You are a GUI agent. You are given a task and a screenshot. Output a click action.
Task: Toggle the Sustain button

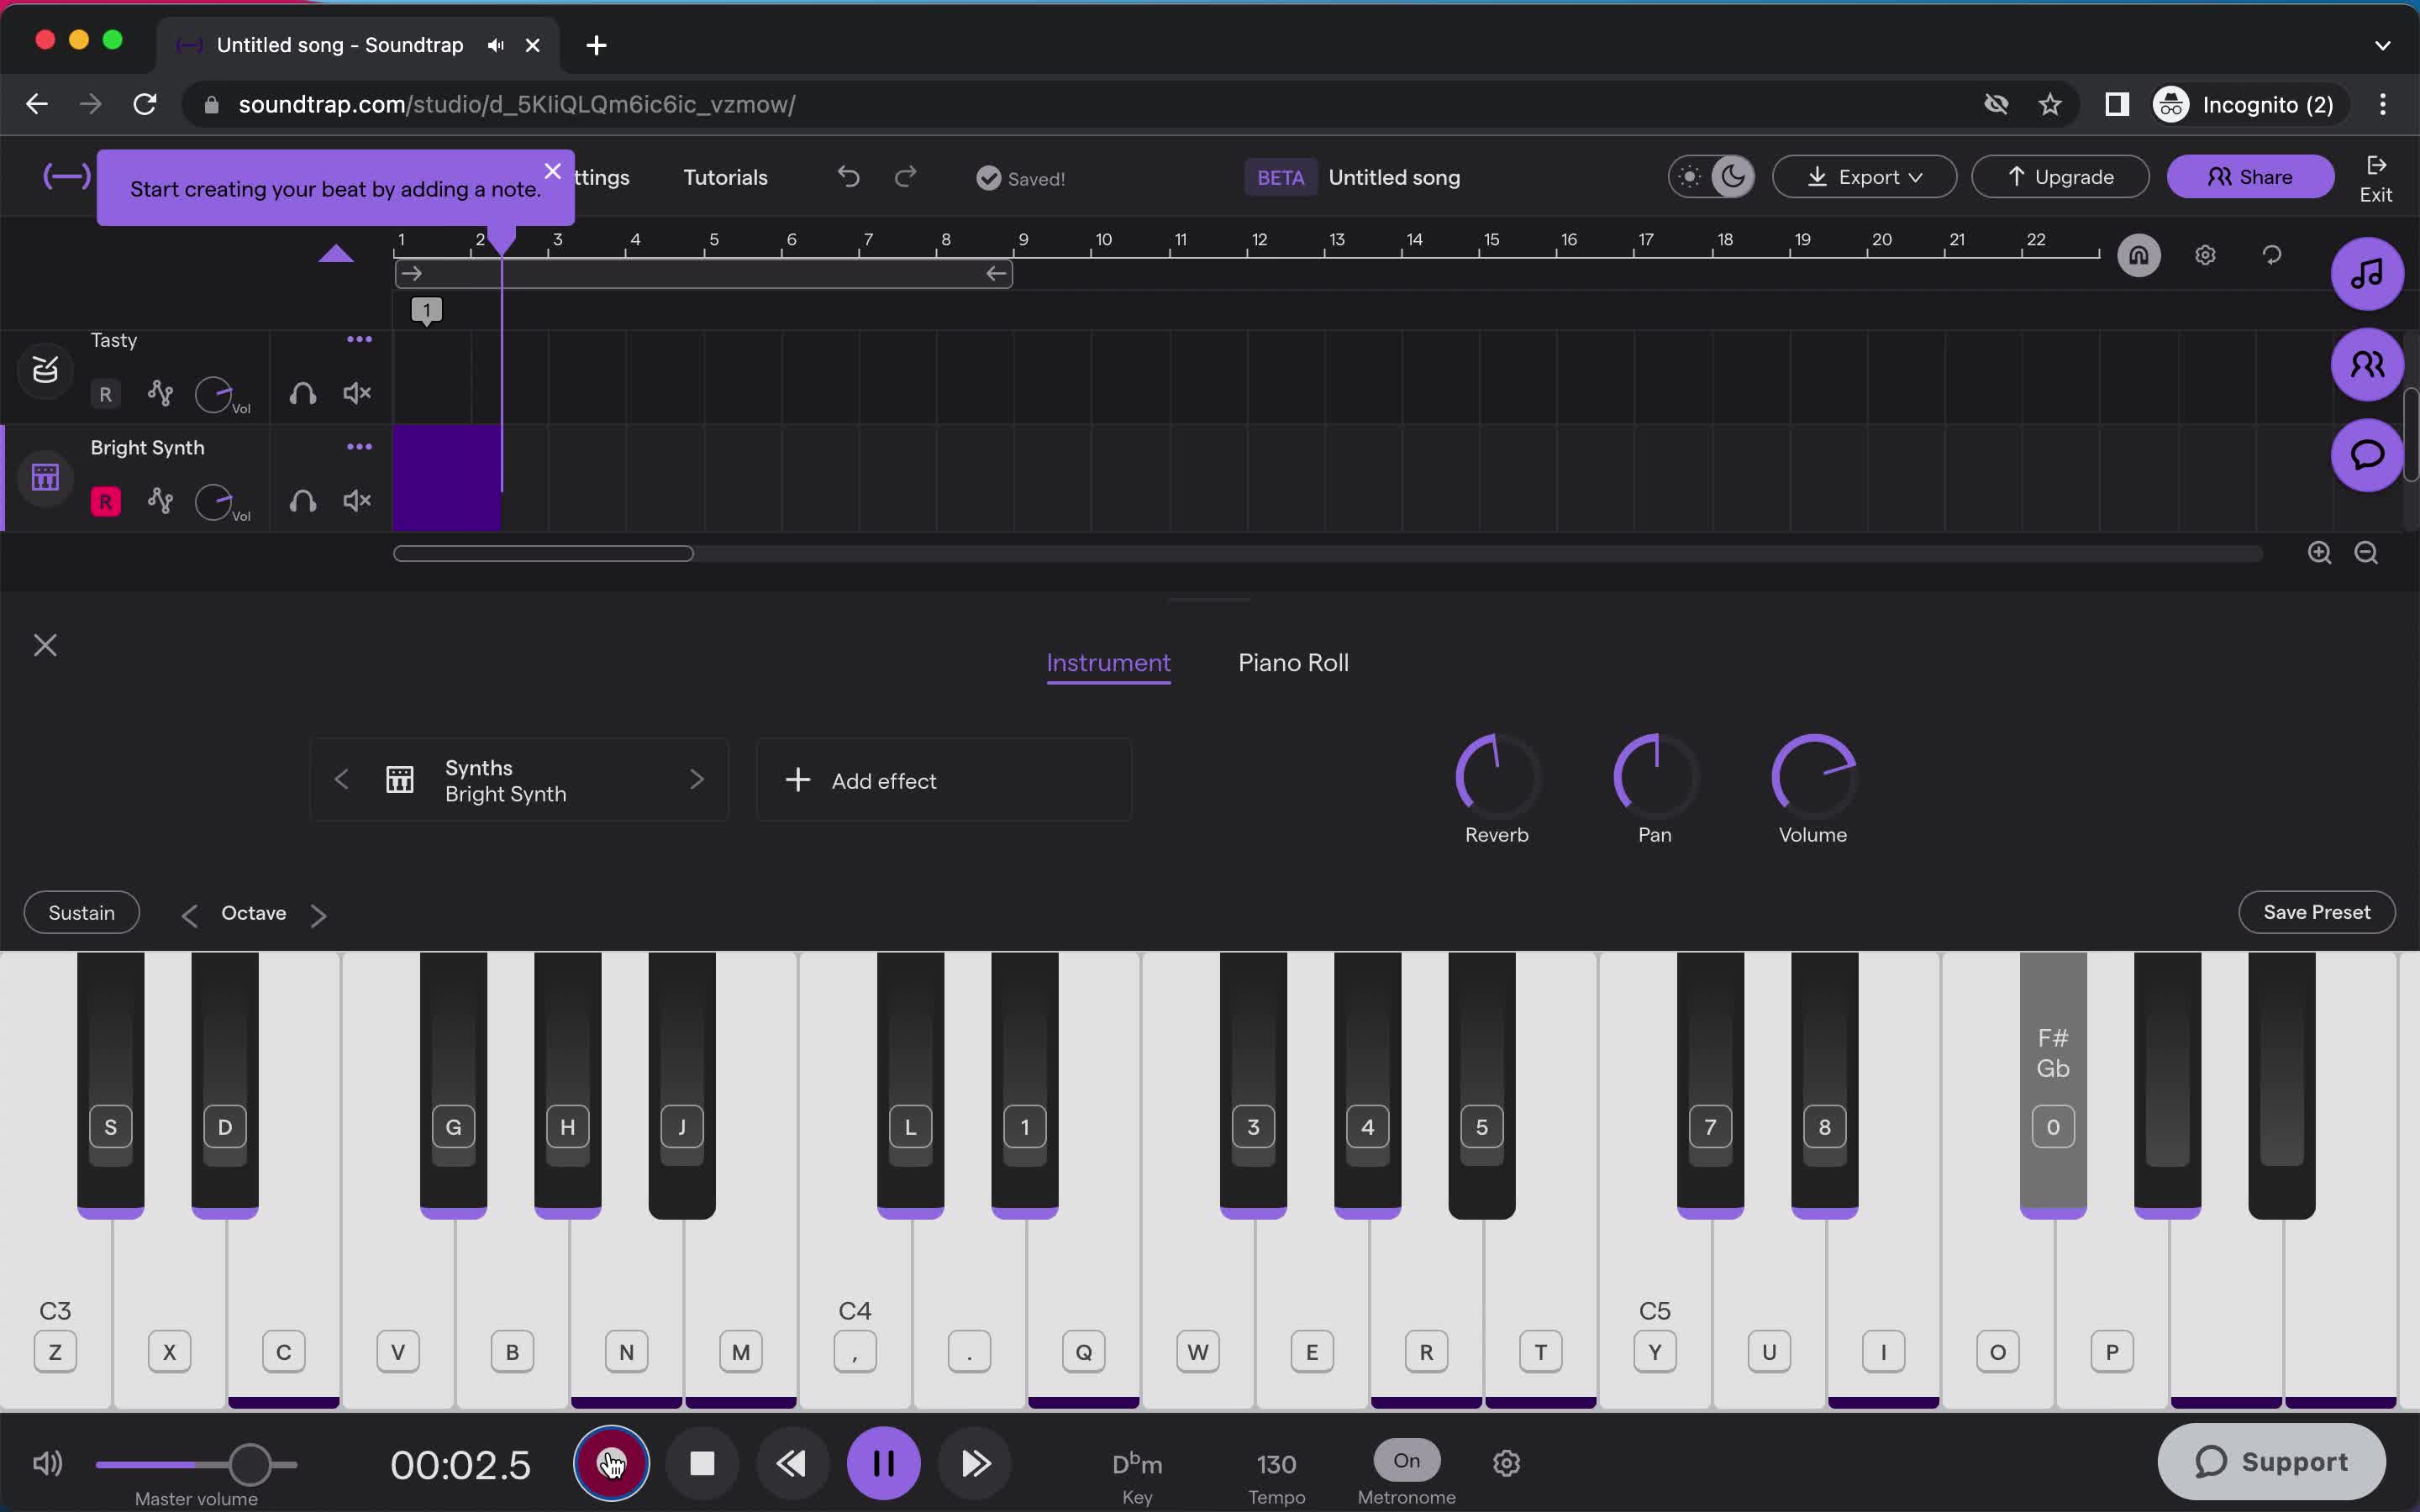click(82, 912)
